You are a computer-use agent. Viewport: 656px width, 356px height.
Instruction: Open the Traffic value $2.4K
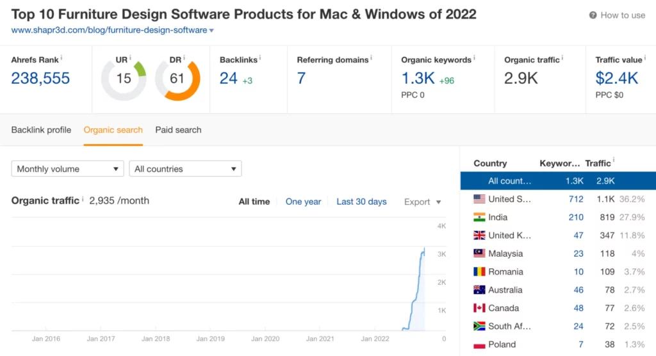(x=617, y=78)
